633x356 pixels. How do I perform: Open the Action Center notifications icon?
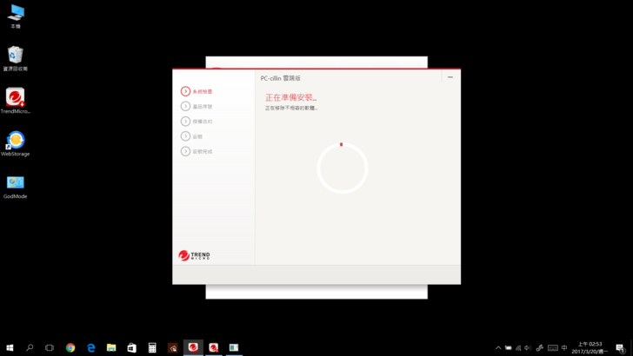(x=620, y=347)
